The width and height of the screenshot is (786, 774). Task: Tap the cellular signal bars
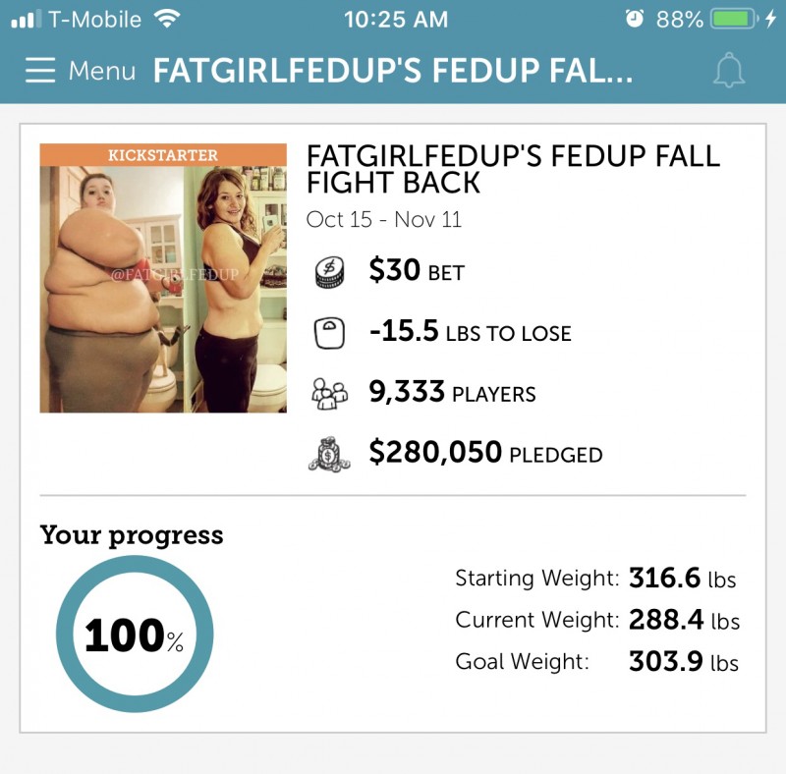pos(26,20)
